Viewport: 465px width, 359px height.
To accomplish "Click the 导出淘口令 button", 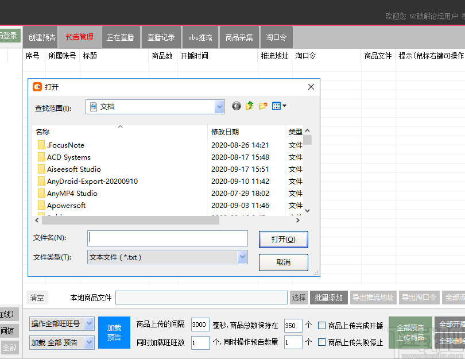I will click(418, 298).
